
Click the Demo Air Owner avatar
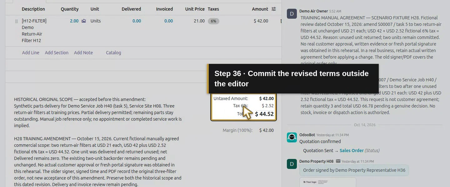(292, 14)
